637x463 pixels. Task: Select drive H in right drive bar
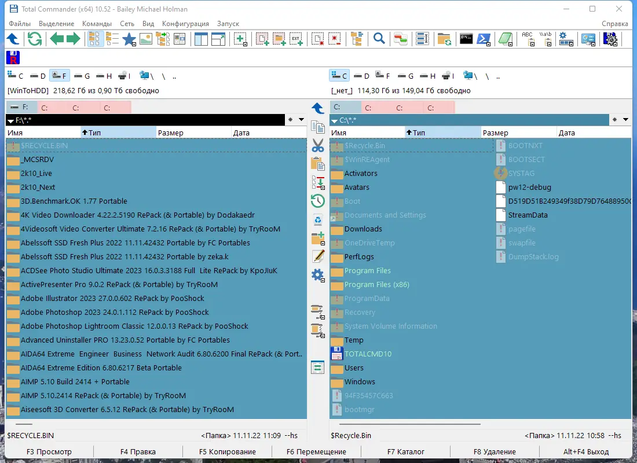[428, 76]
